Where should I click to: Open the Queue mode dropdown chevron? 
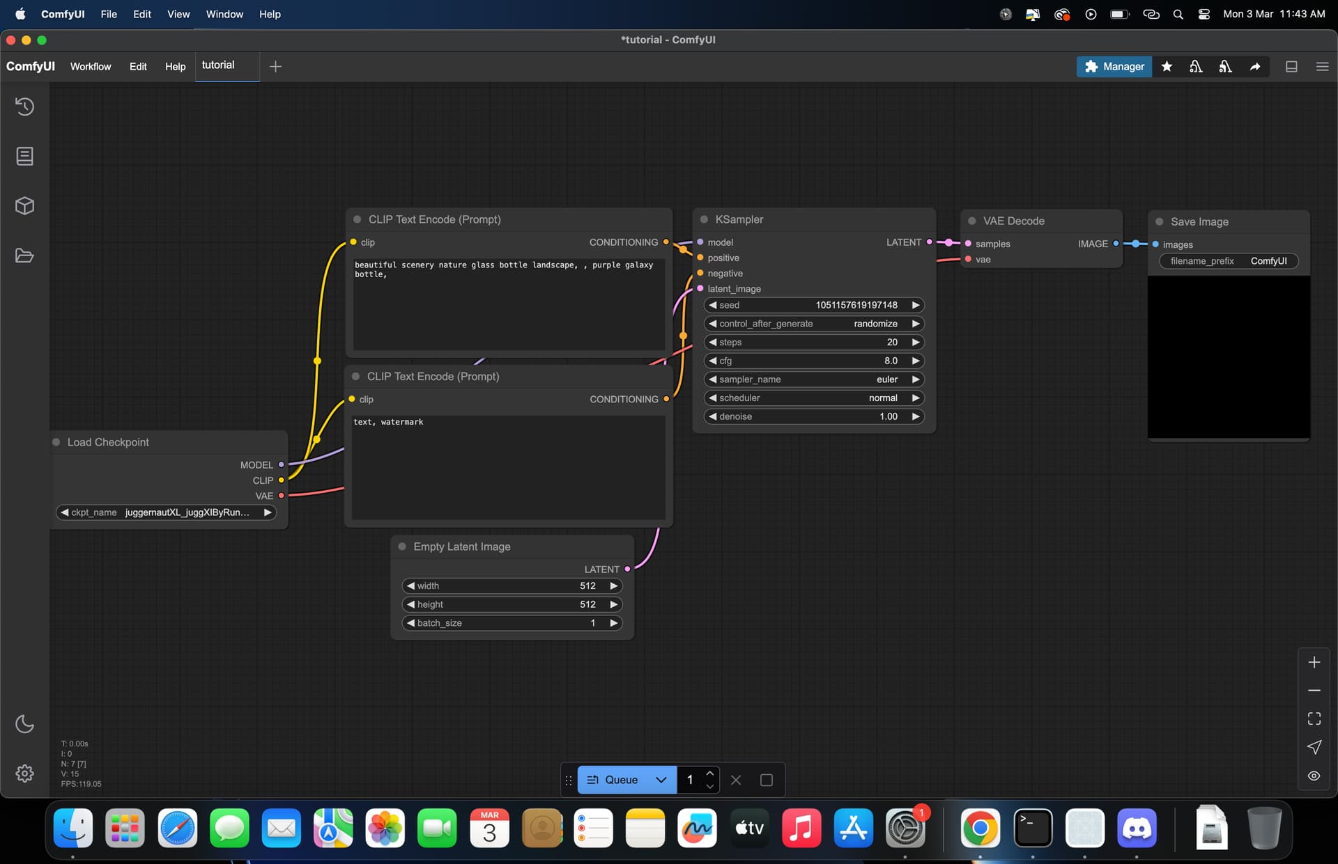(661, 780)
